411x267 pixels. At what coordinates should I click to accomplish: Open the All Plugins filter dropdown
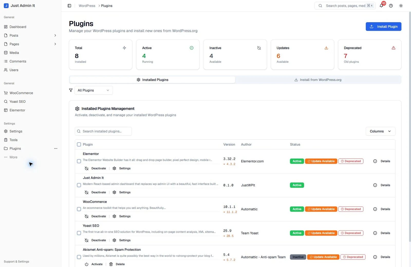pos(94,90)
